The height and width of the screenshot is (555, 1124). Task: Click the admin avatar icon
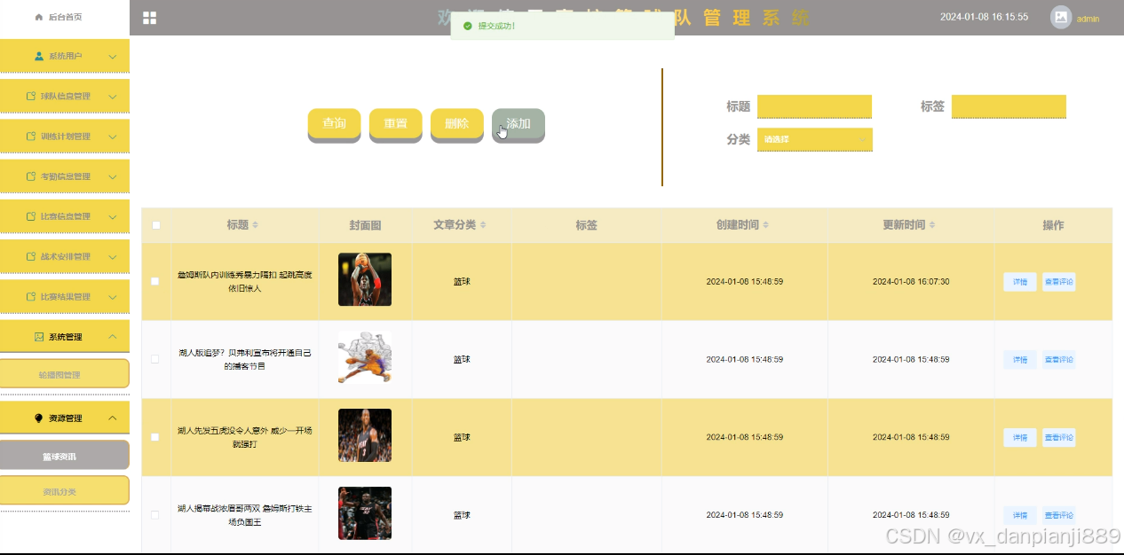pyautogui.click(x=1061, y=17)
